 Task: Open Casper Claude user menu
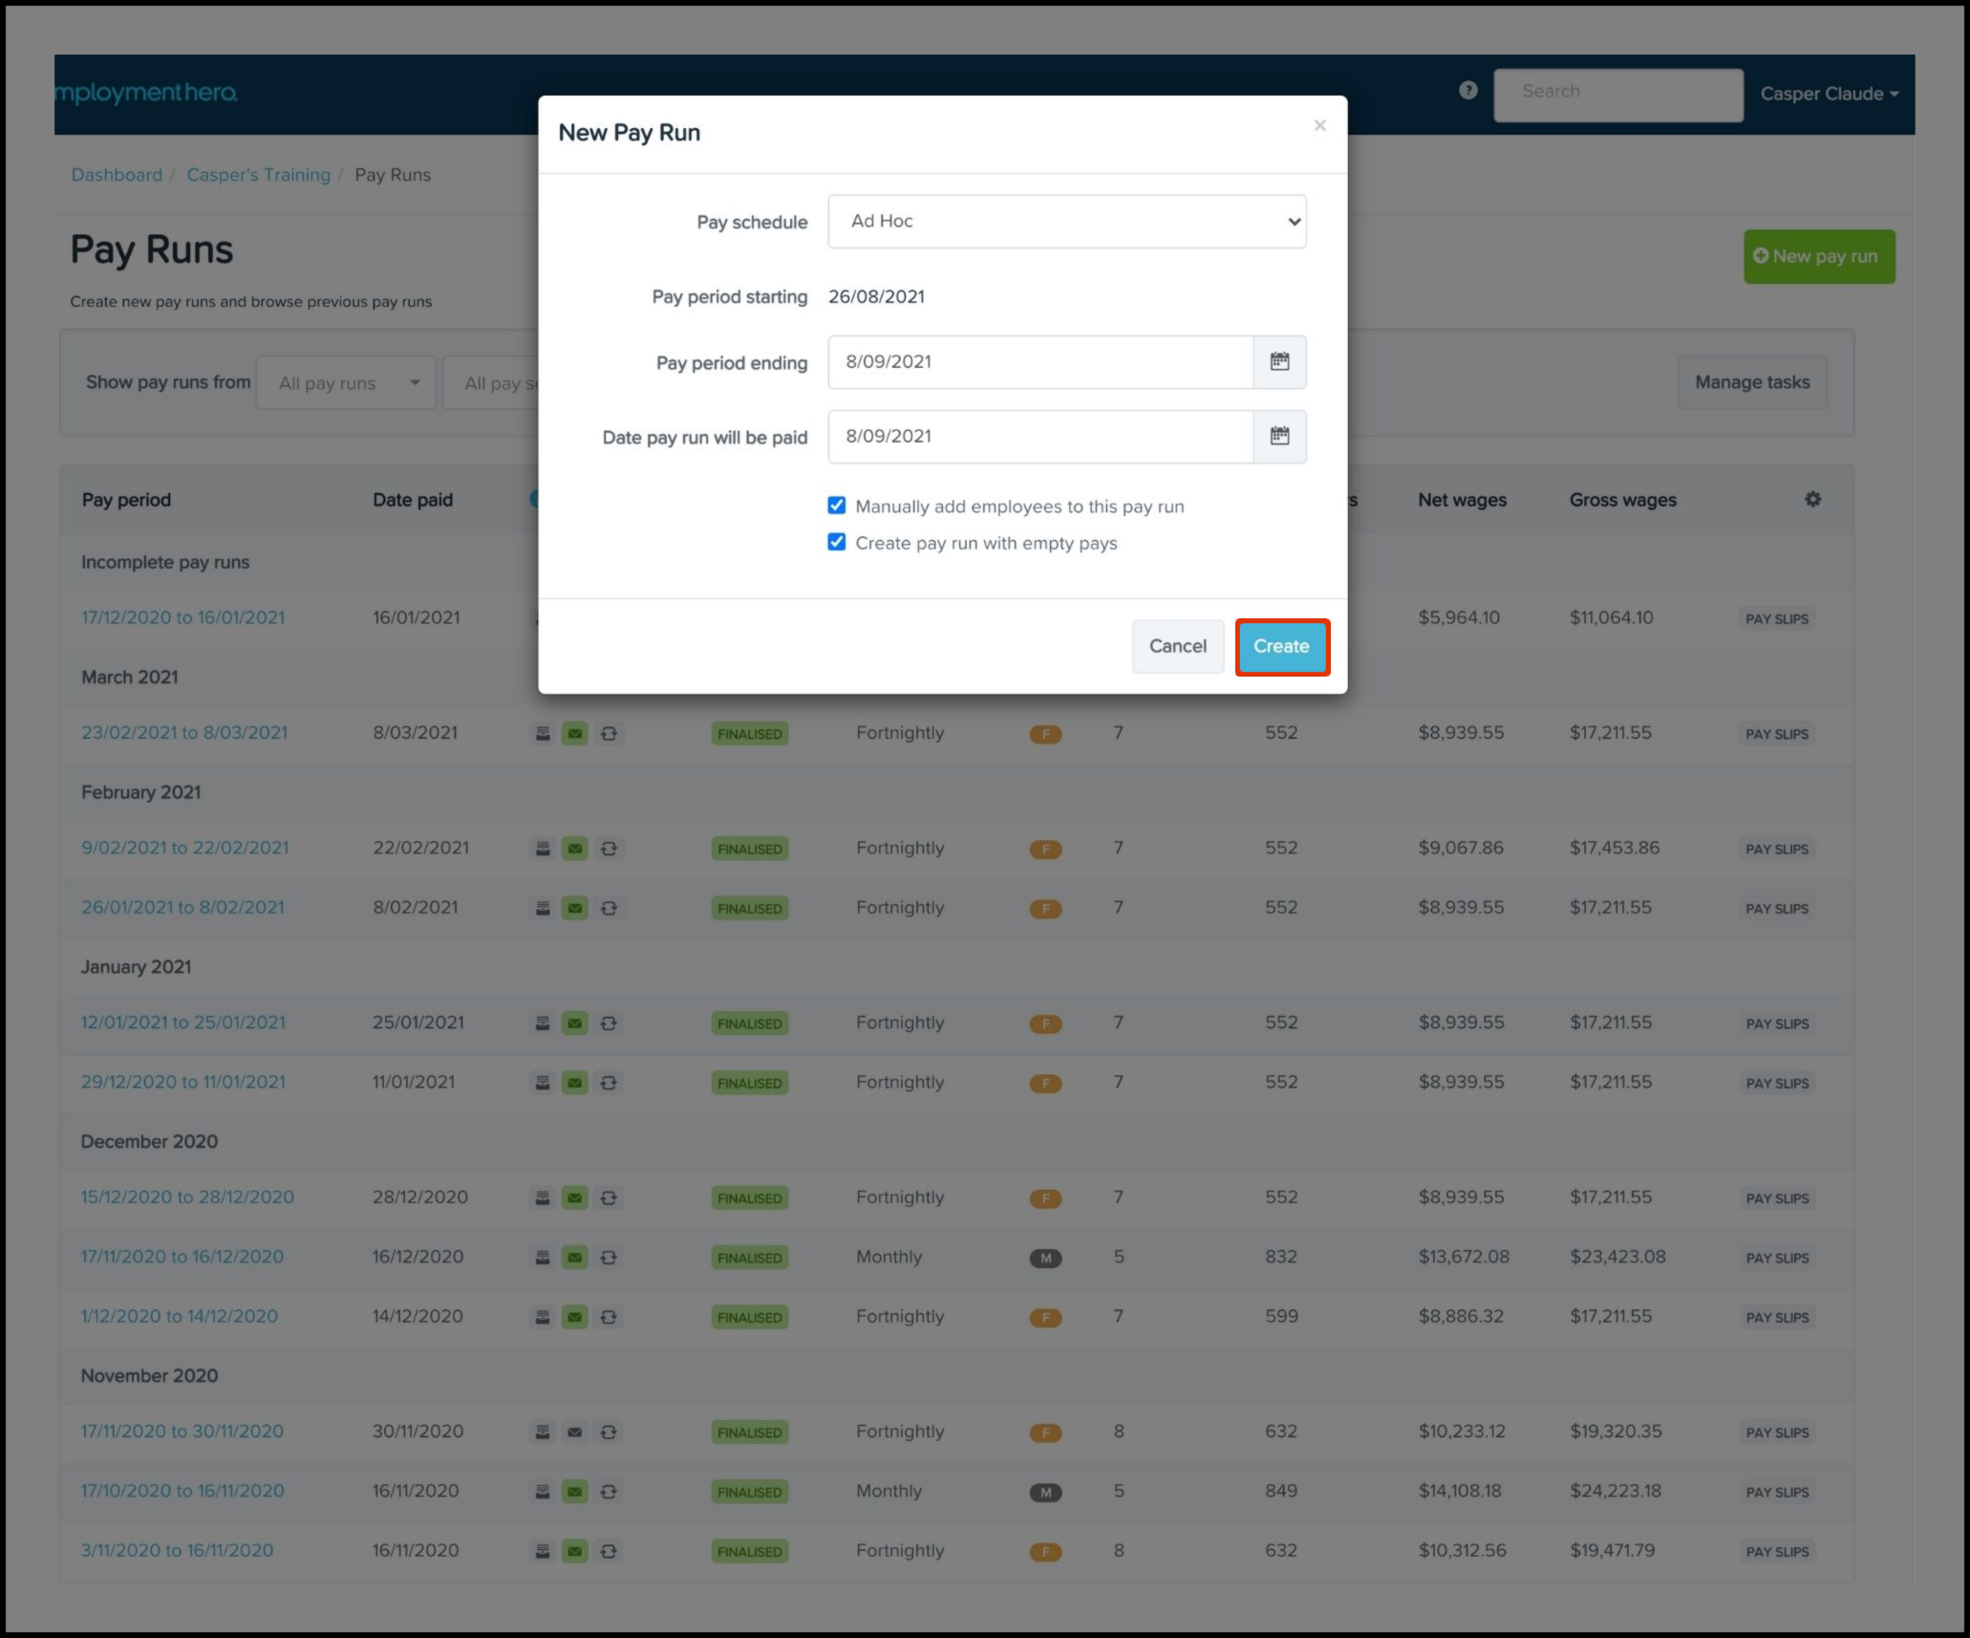click(1829, 94)
